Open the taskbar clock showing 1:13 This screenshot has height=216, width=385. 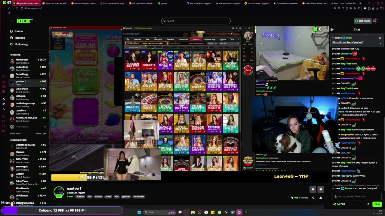pos(377,212)
